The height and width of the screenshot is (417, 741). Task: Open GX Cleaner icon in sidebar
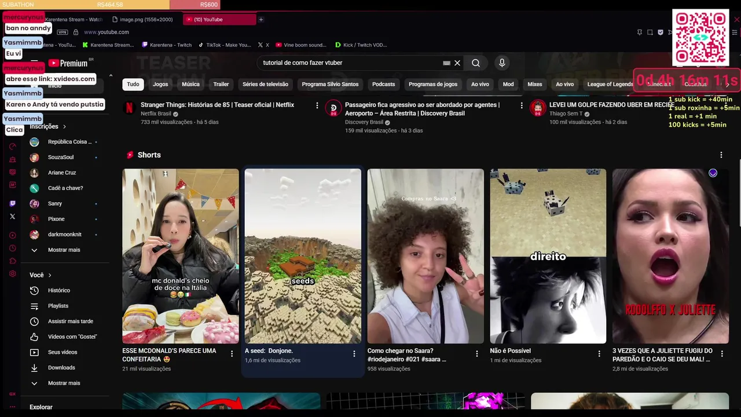click(x=13, y=159)
